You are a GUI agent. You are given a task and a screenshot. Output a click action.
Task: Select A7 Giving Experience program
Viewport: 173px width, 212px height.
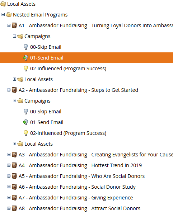click(76, 198)
